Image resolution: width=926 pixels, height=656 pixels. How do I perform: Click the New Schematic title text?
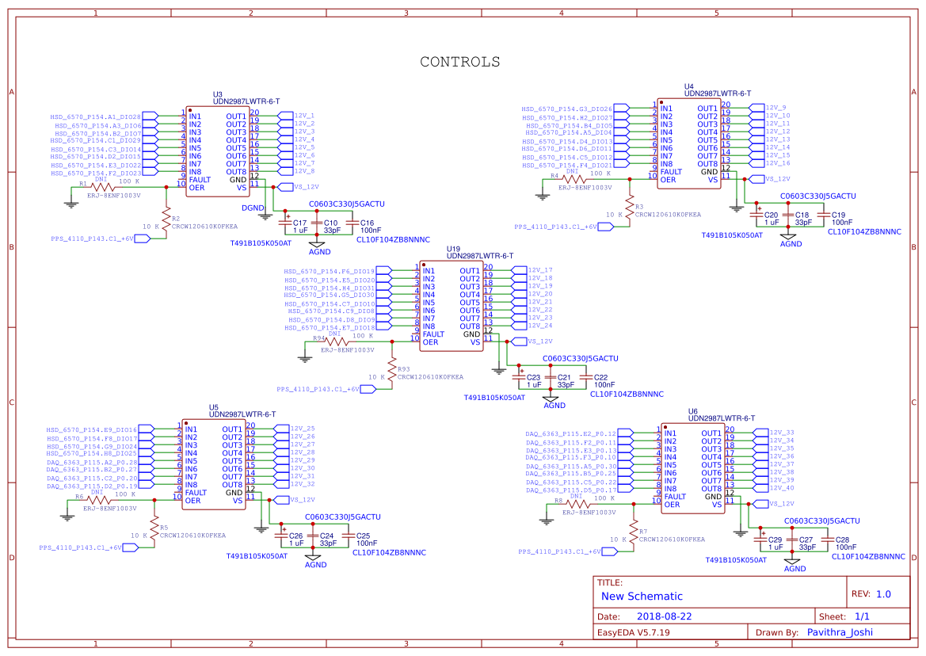coord(642,596)
